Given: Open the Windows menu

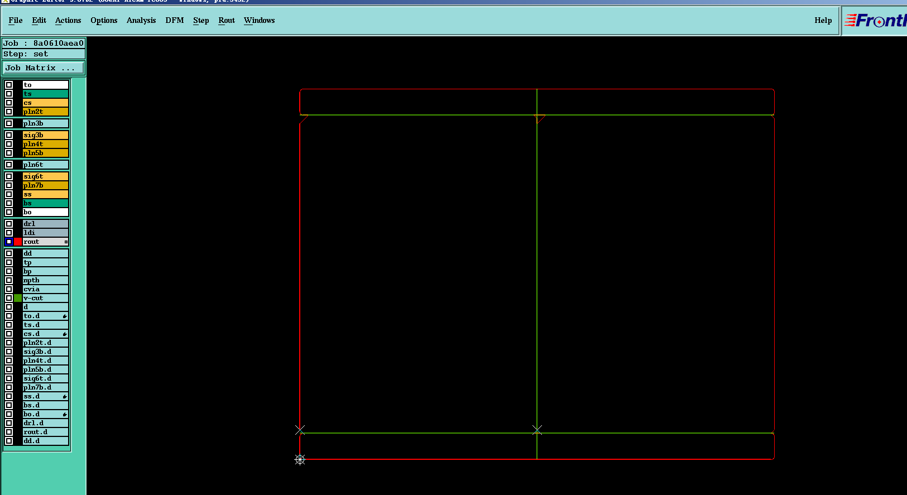Looking at the screenshot, I should coord(260,21).
